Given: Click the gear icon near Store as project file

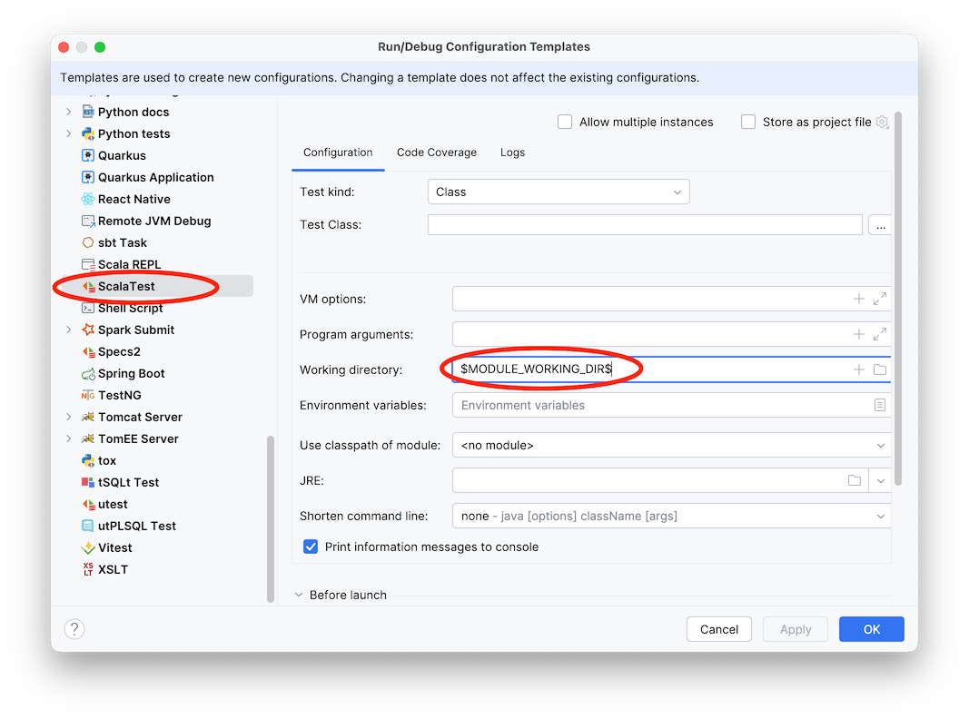Looking at the screenshot, I should (x=881, y=121).
